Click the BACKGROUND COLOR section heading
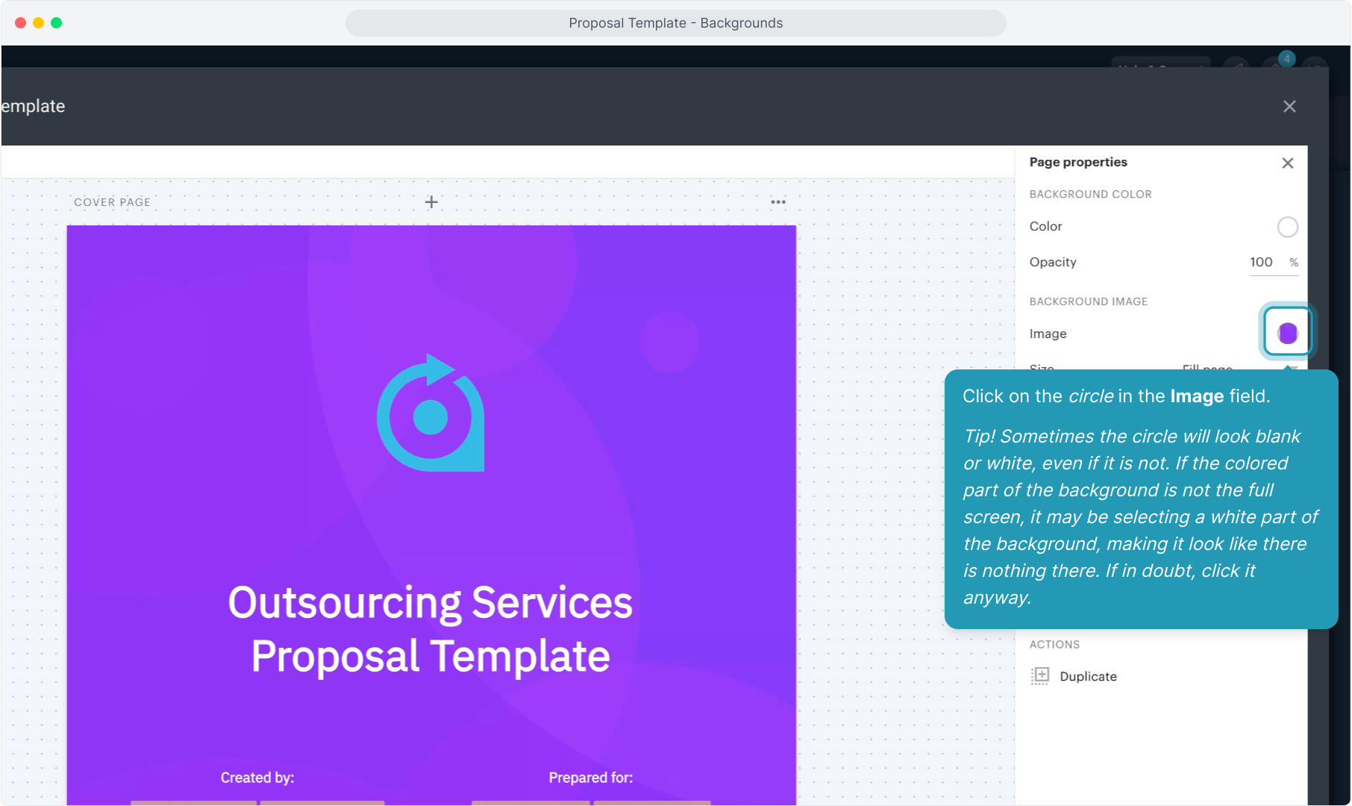The height and width of the screenshot is (806, 1352). pos(1090,194)
